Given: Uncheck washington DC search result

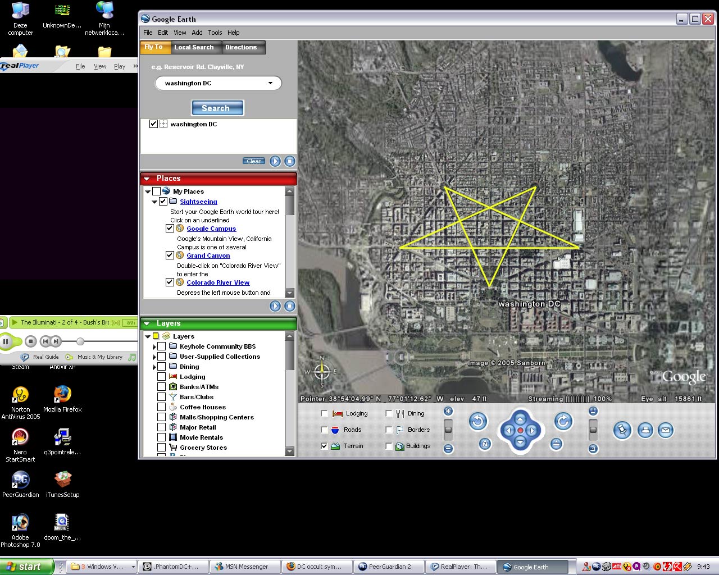Looking at the screenshot, I should (x=153, y=124).
